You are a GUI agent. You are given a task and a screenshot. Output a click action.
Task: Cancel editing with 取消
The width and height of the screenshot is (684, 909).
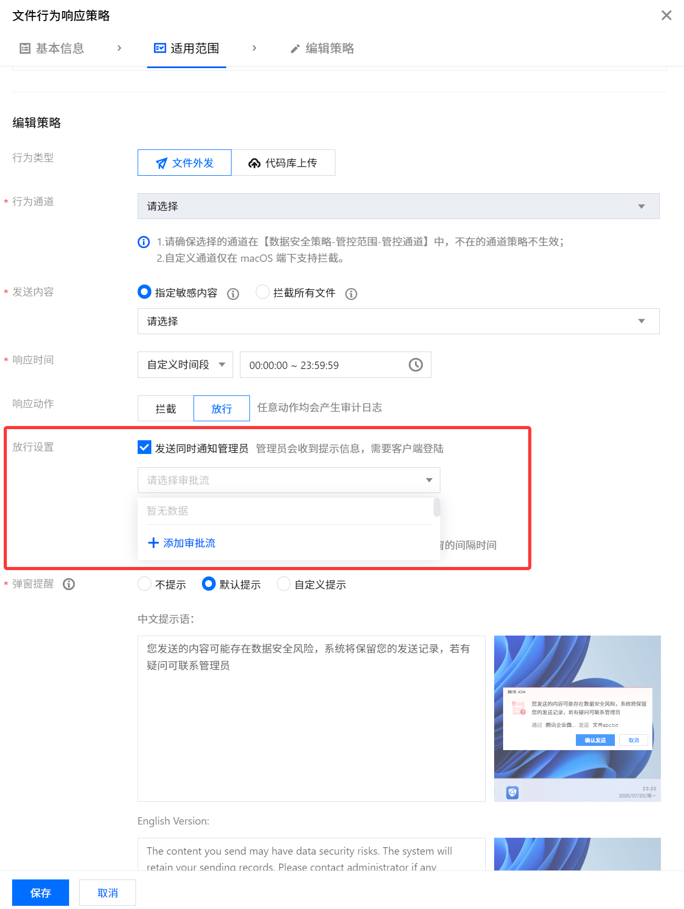coord(108,893)
